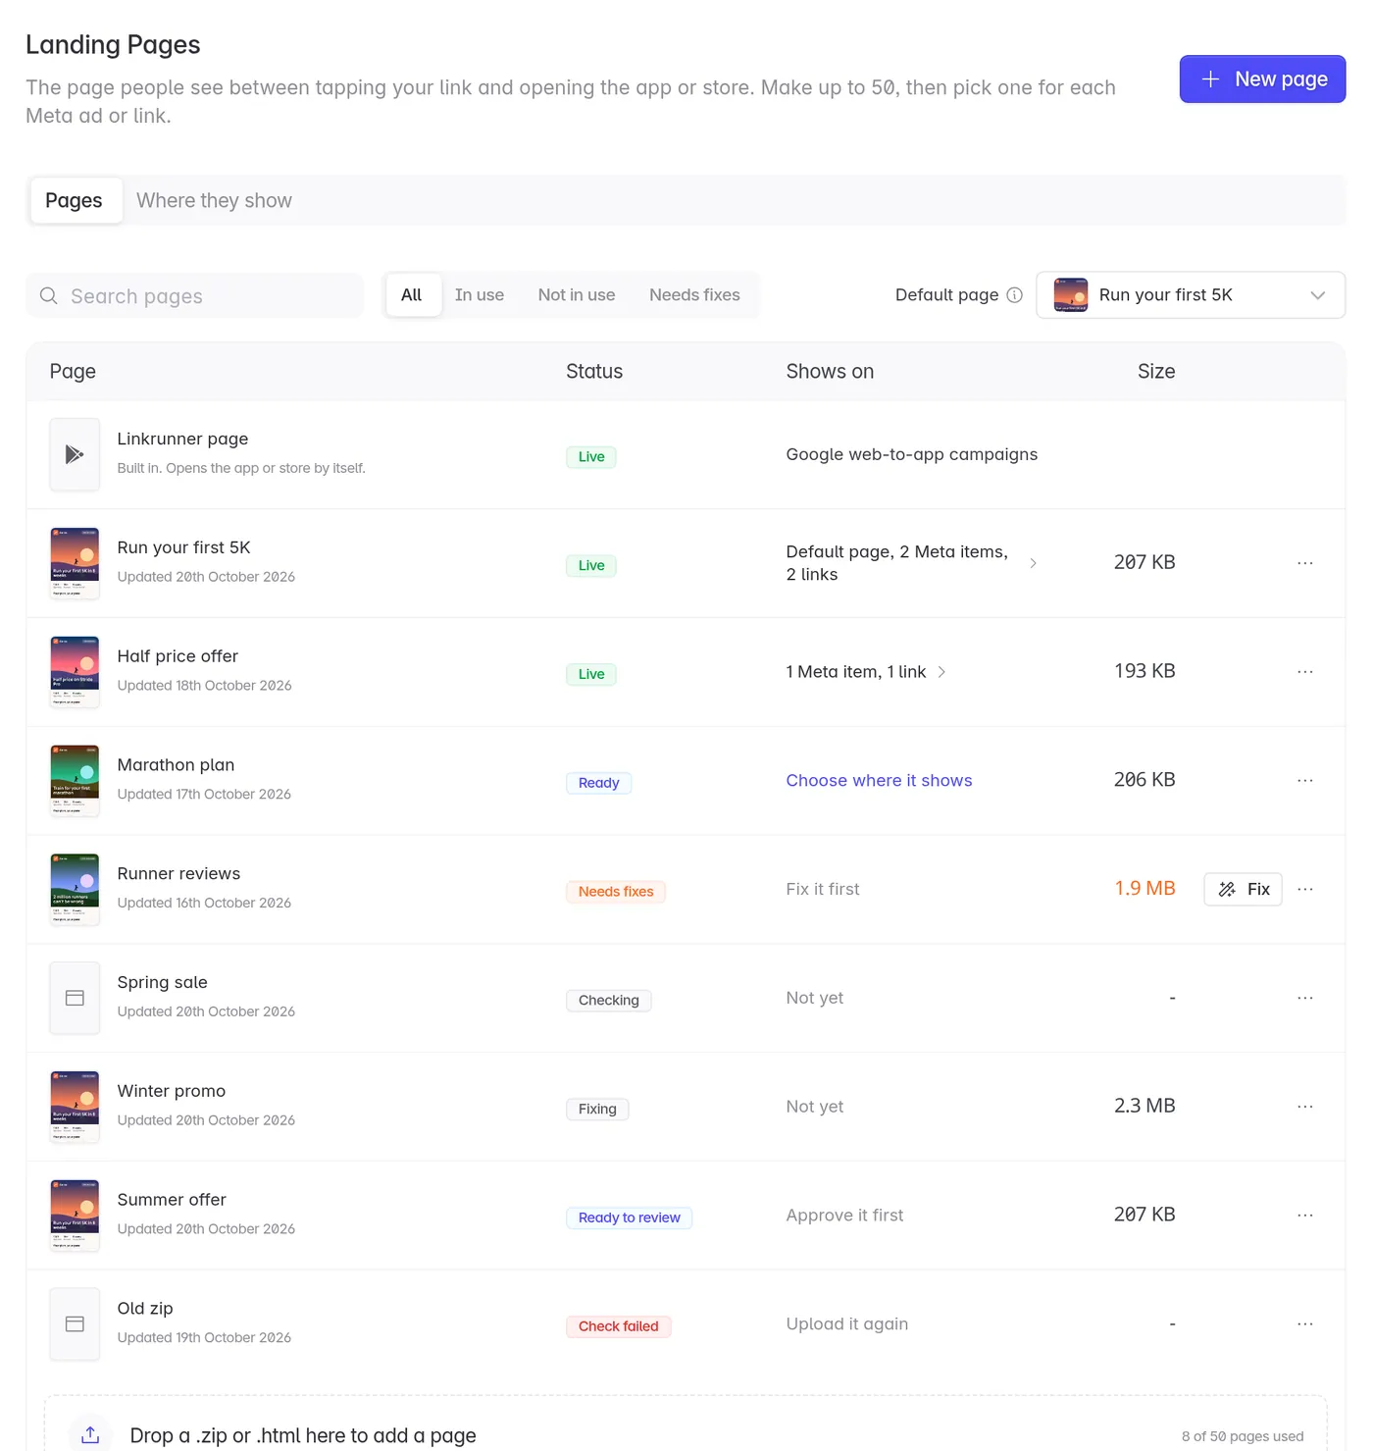Click the New page button
The height and width of the screenshot is (1451, 1373).
pyautogui.click(x=1262, y=79)
